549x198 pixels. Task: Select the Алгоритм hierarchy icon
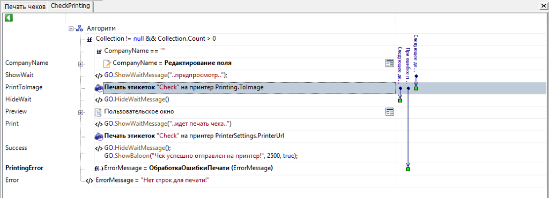point(79,29)
